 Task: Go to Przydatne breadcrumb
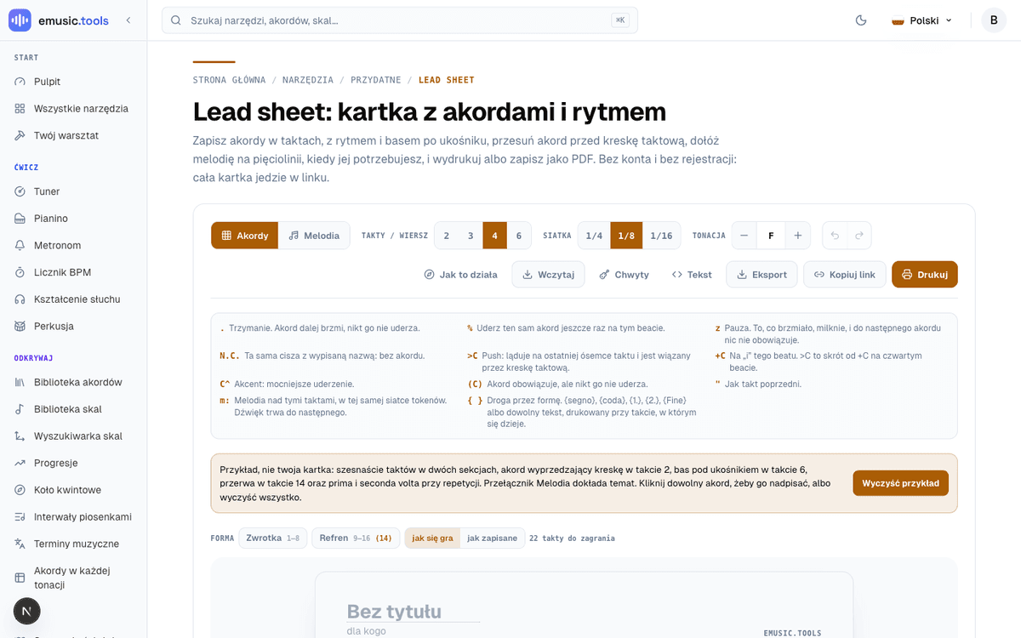pos(375,80)
